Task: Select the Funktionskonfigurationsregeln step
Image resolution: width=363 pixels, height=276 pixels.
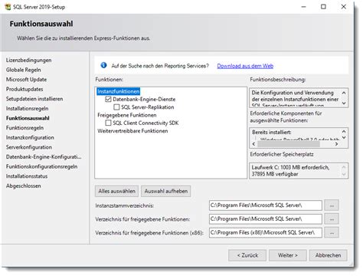Action: click(42, 166)
